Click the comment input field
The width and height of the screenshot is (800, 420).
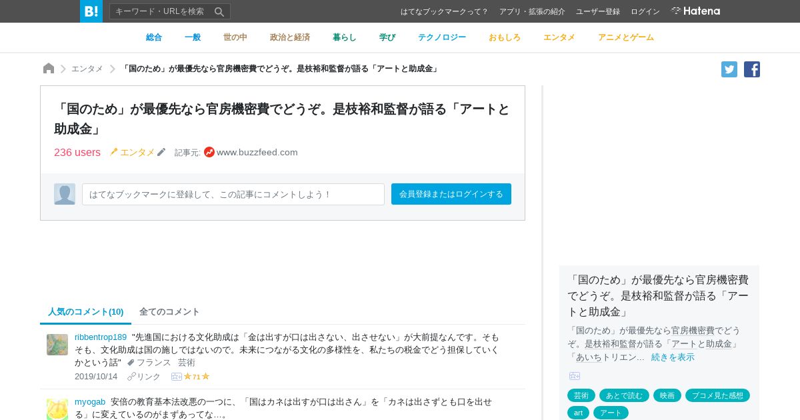click(x=233, y=194)
